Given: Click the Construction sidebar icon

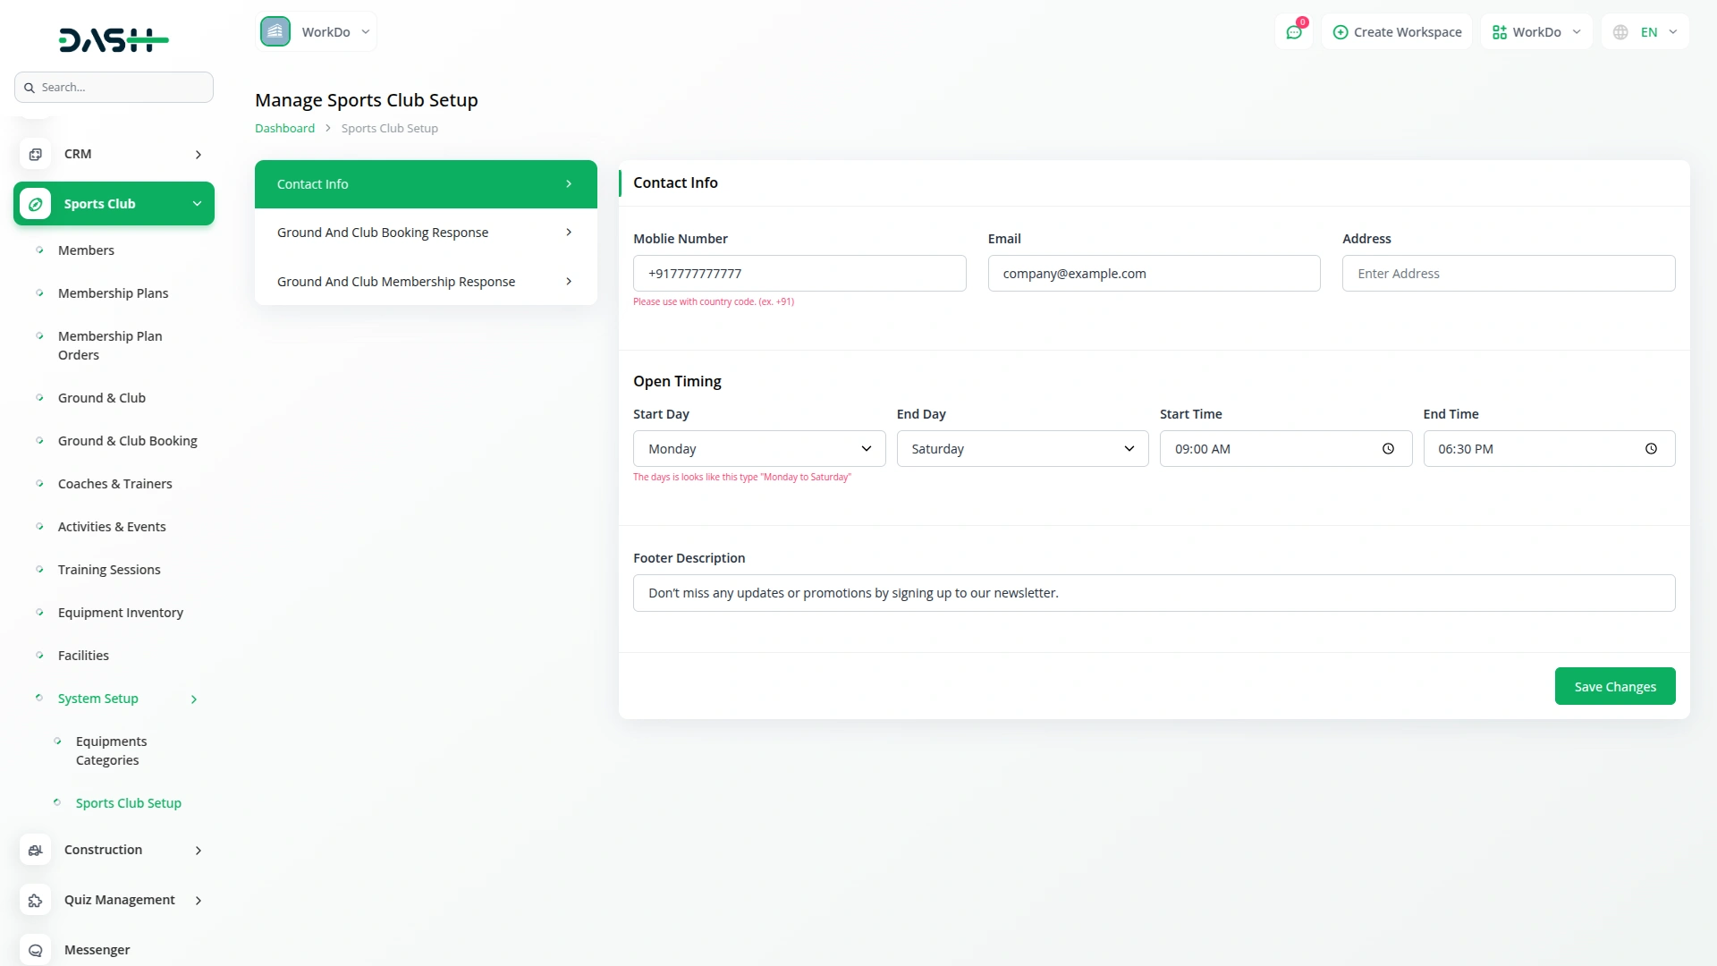Looking at the screenshot, I should click(x=35, y=850).
